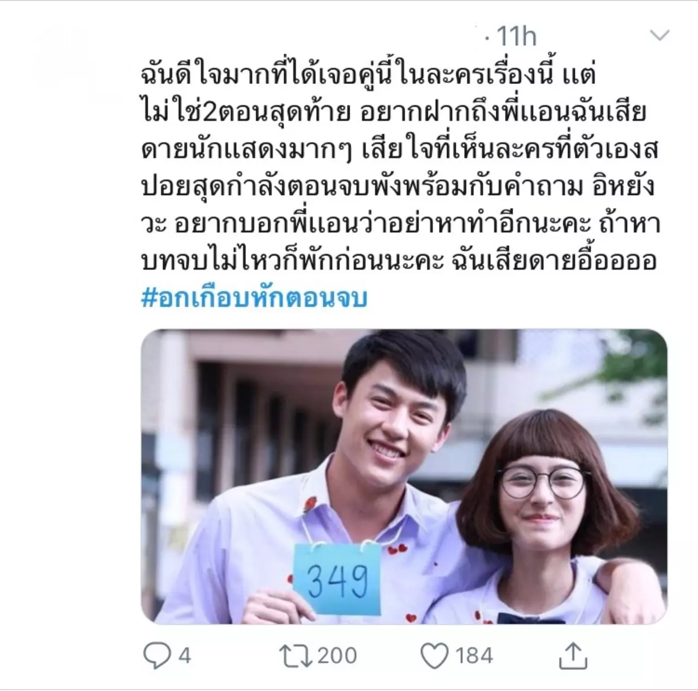Viewport: 698px width, 691px height.
Task: Open the #อกเกือบหักตอนจบ hashtag
Action: (255, 298)
